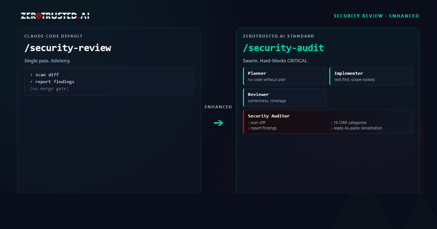This screenshot has height=229, width=437.
Task: Click the chevron before 'report findings' on left
Action: point(31,82)
